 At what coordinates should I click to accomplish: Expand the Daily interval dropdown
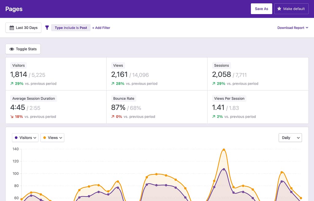[290, 138]
